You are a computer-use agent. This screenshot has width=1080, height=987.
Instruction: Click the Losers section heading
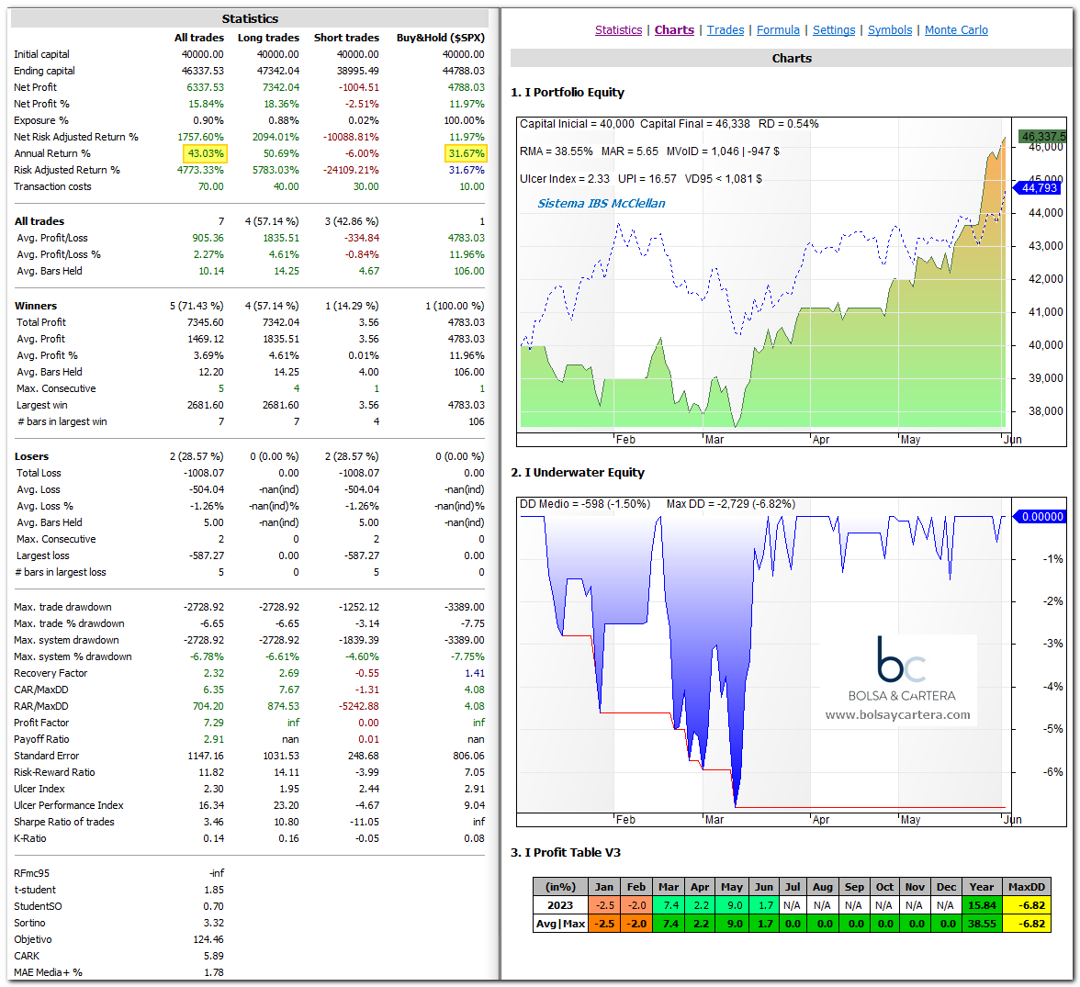31,456
